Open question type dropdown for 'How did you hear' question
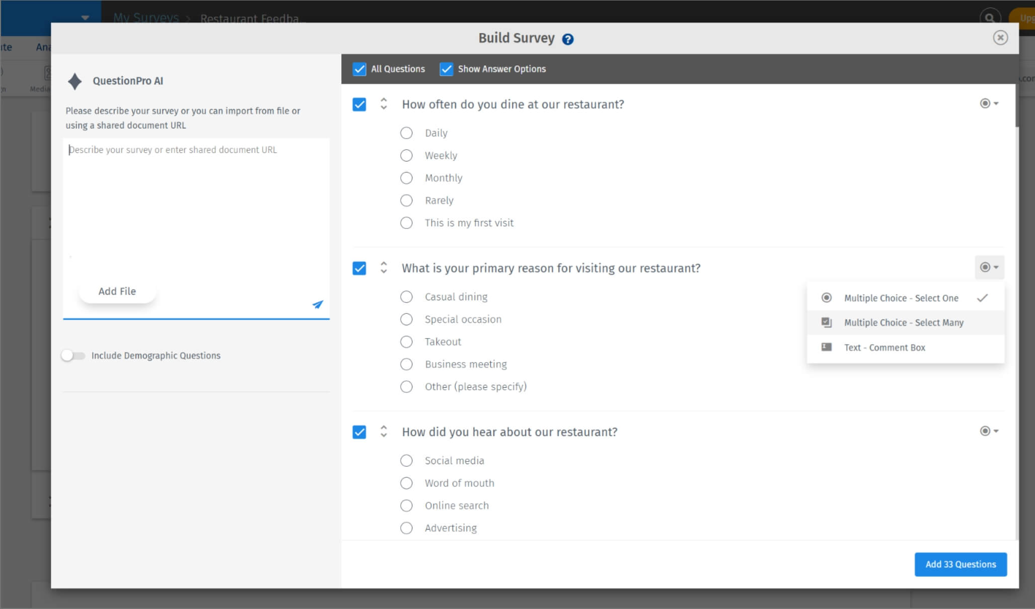This screenshot has width=1035, height=609. click(989, 431)
